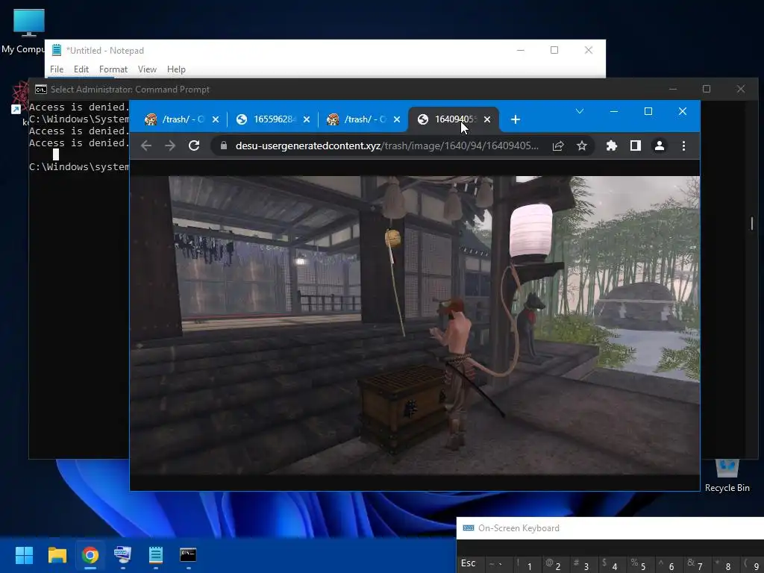The image size is (764, 573).
Task: Open the Chrome profile avatar
Action: [x=660, y=145]
